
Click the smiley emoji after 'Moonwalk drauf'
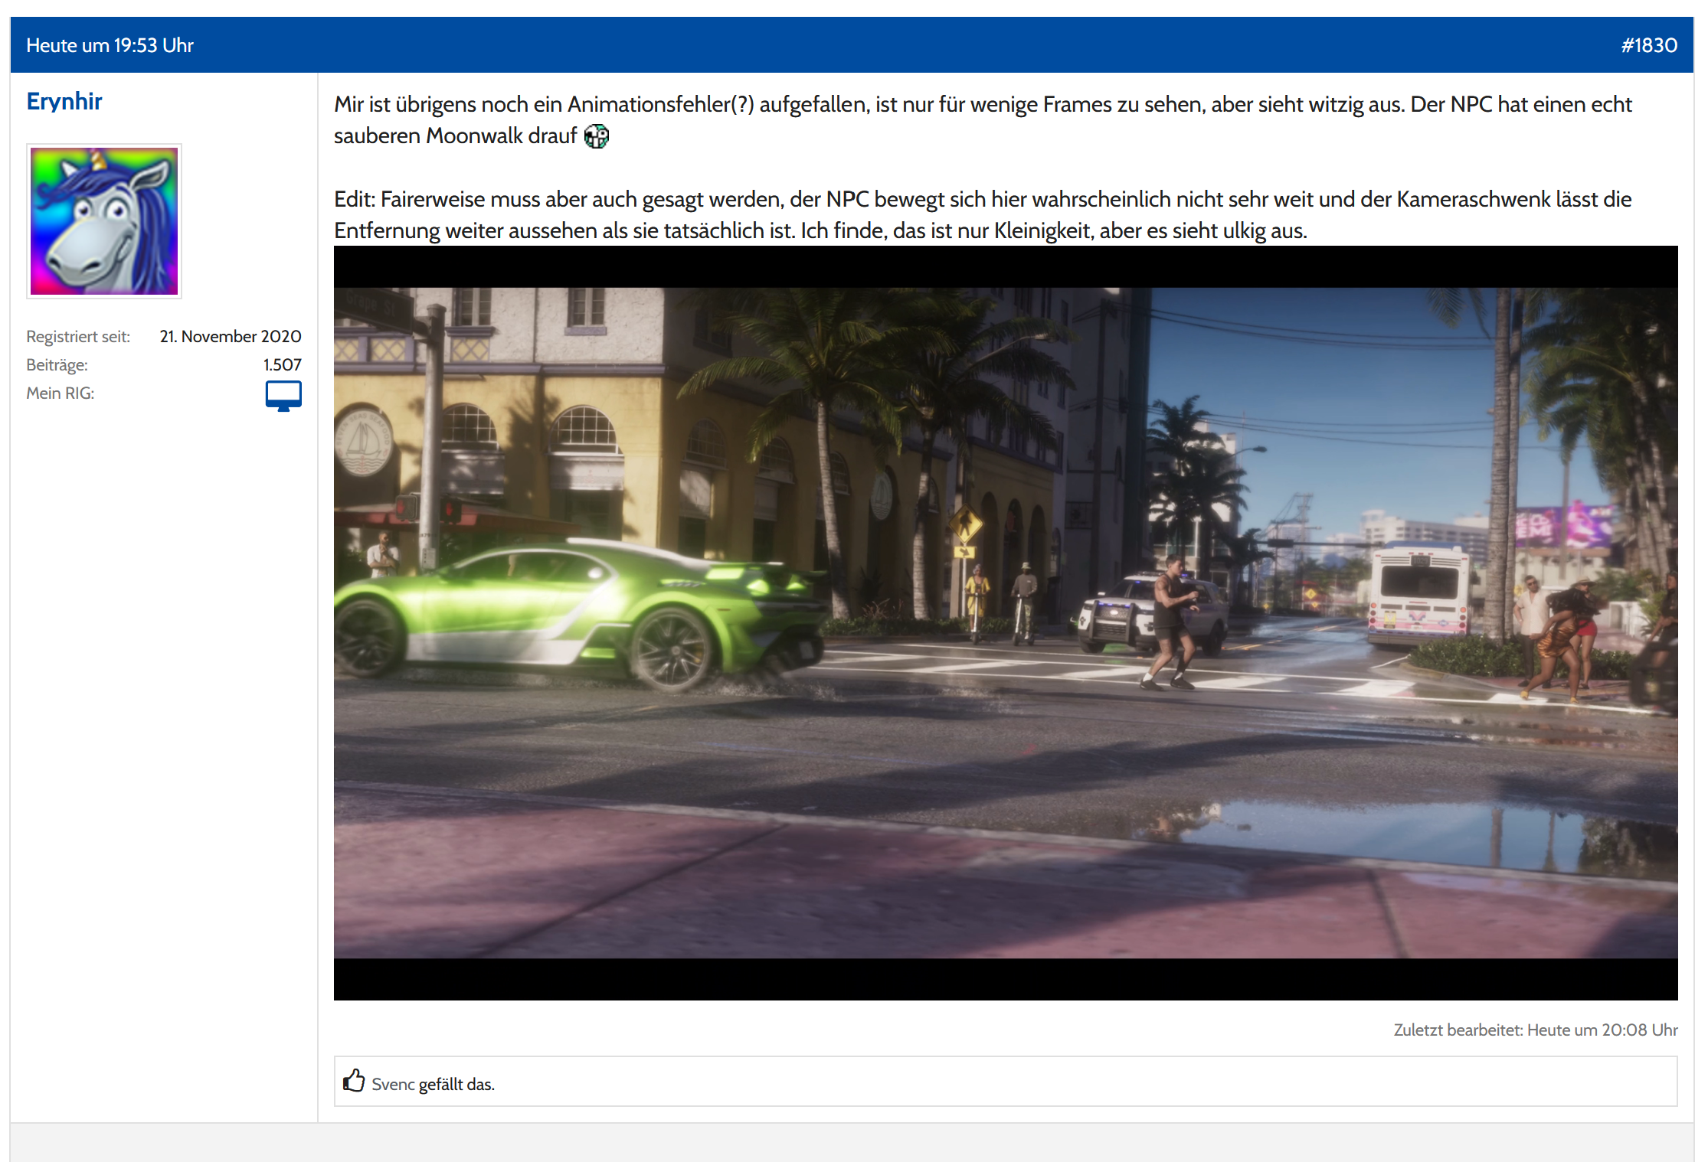click(597, 136)
